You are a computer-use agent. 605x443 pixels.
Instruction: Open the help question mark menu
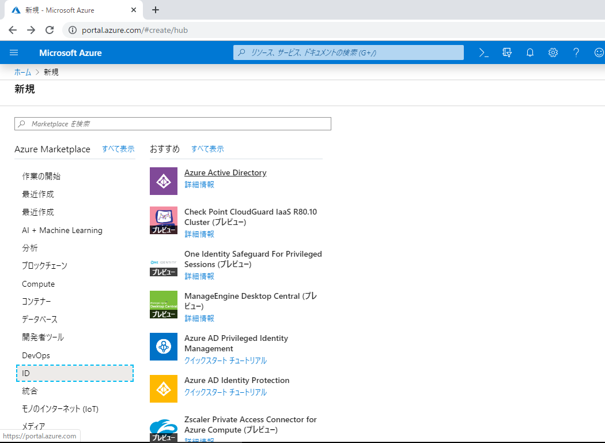(x=576, y=52)
